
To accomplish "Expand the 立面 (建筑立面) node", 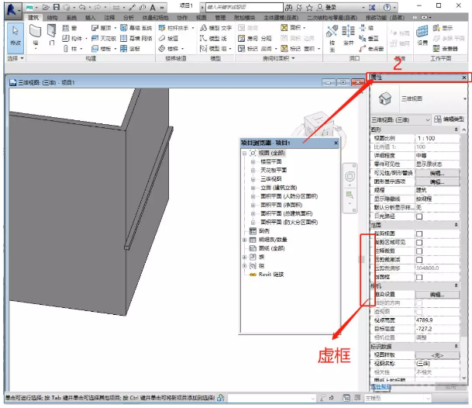I will tap(253, 188).
